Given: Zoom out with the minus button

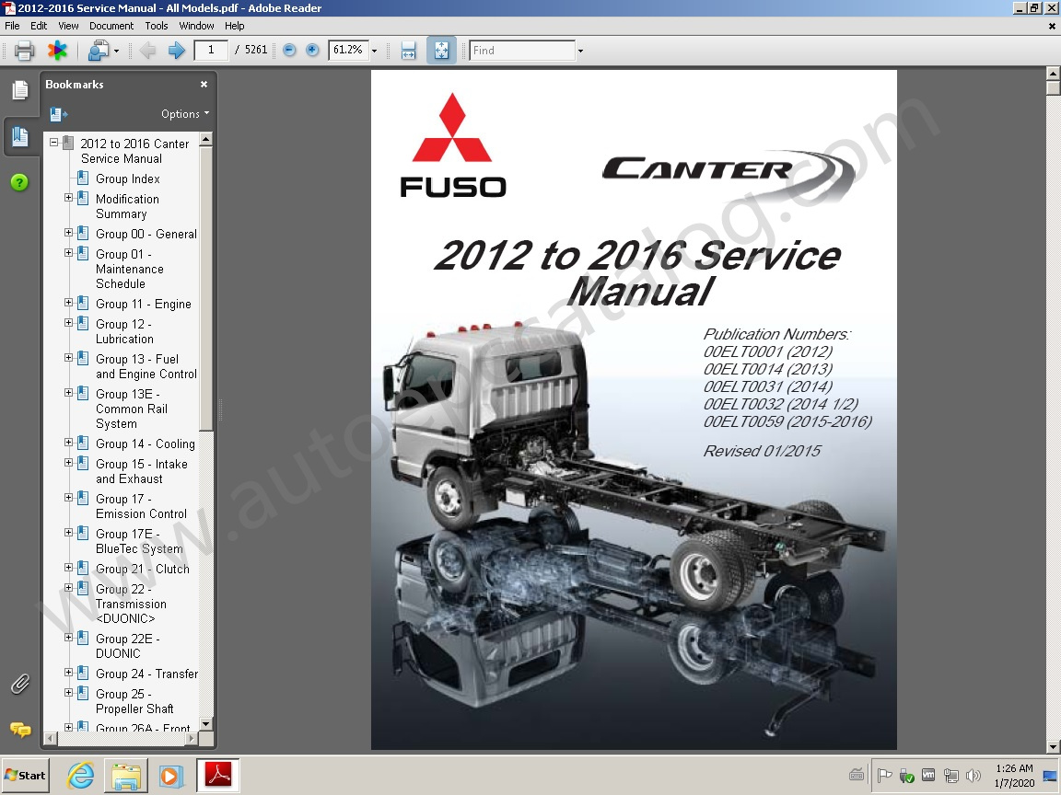Looking at the screenshot, I should [289, 50].
